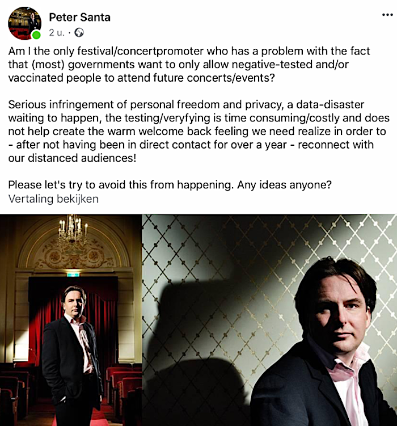Click the first paragraph about festival/concertpromoter
Screen dimensions: 397x426
coord(189,65)
